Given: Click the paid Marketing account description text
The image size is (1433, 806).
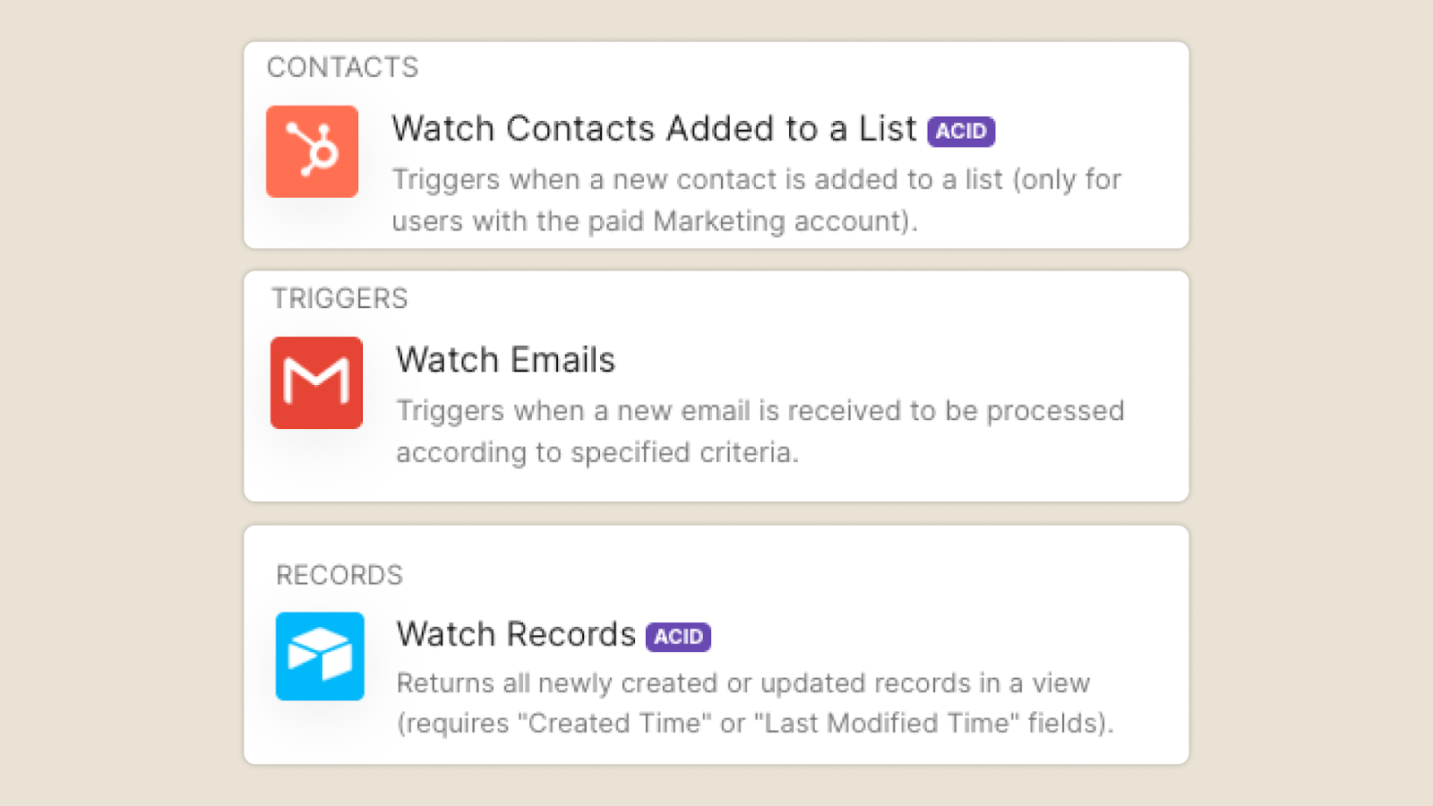Looking at the screenshot, I should (x=757, y=200).
